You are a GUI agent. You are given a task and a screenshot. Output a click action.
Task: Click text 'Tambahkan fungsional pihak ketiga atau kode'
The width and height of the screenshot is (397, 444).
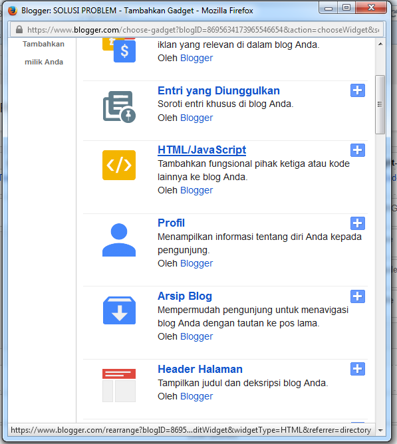[x=253, y=164]
